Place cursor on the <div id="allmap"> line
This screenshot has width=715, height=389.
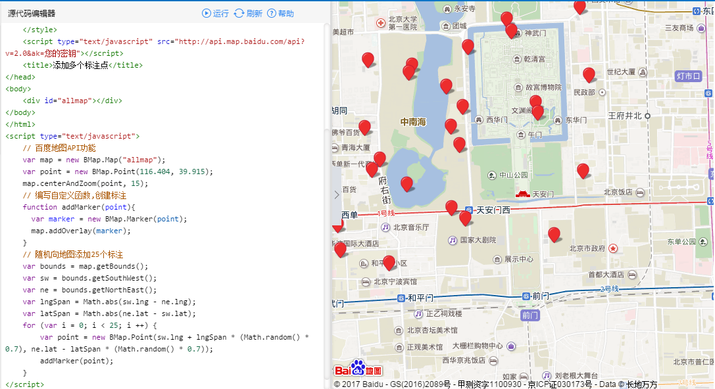click(x=72, y=101)
